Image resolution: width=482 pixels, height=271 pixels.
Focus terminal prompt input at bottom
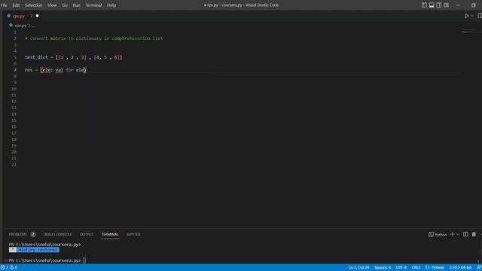[x=84, y=260]
